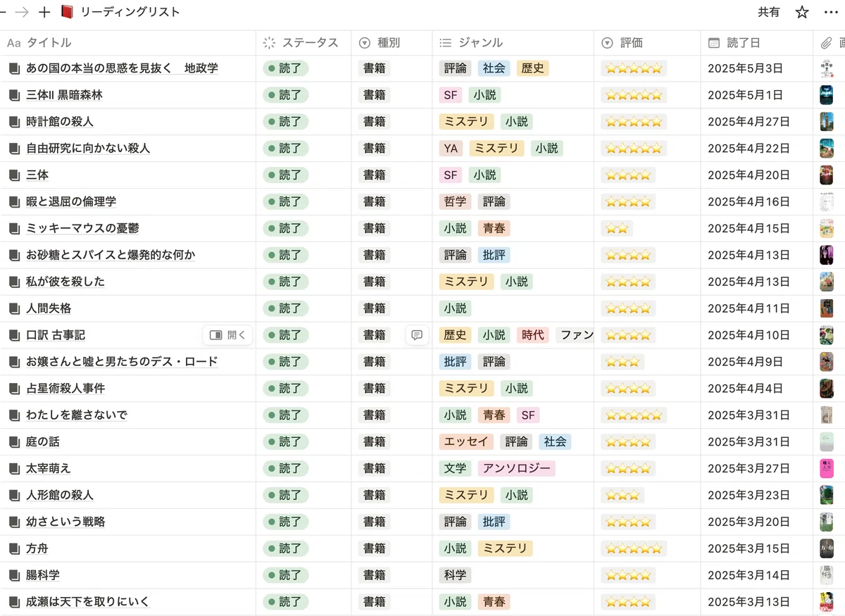Open the 三体 page title
845x616 pixels.
tap(37, 175)
